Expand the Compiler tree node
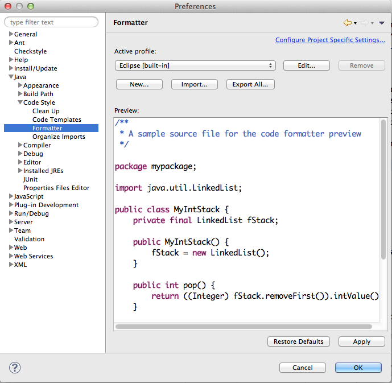The height and width of the screenshot is (383, 392). pyautogui.click(x=20, y=145)
